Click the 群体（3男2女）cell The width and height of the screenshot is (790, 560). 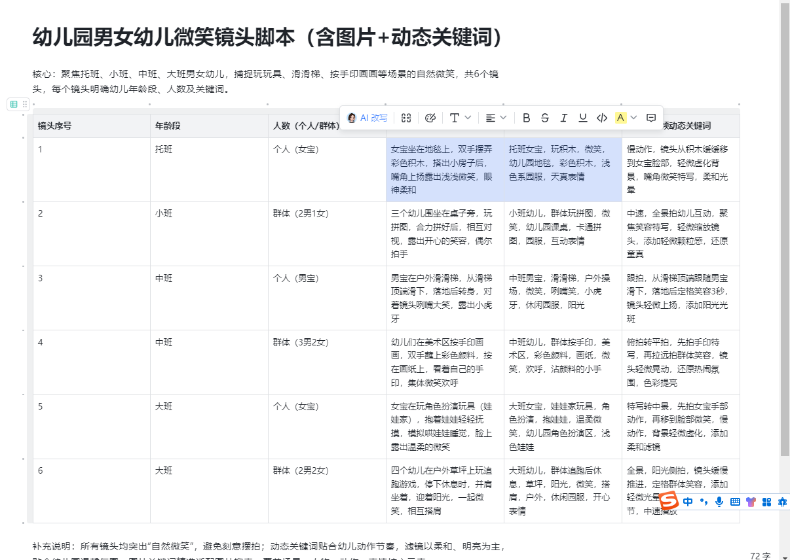328,362
